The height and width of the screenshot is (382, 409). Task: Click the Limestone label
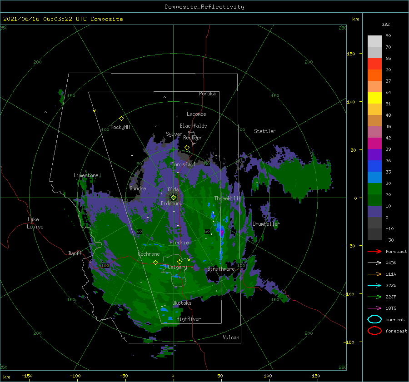[86, 175]
